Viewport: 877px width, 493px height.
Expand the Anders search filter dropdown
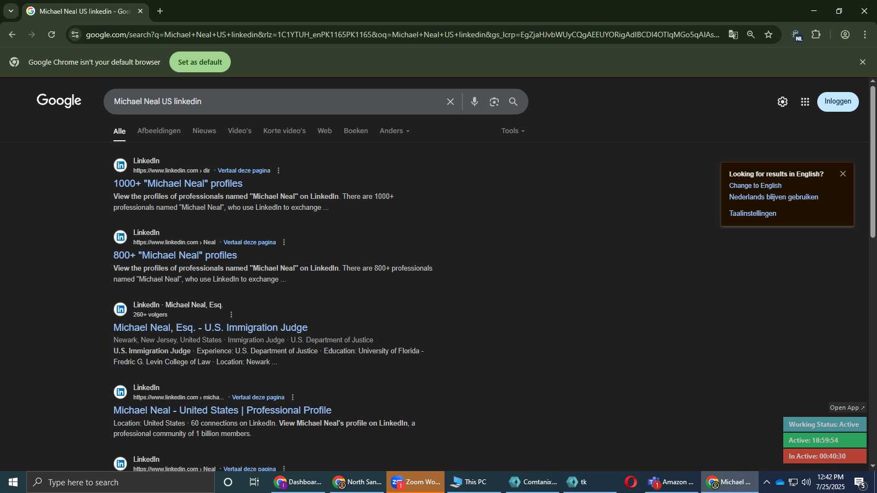tap(395, 131)
